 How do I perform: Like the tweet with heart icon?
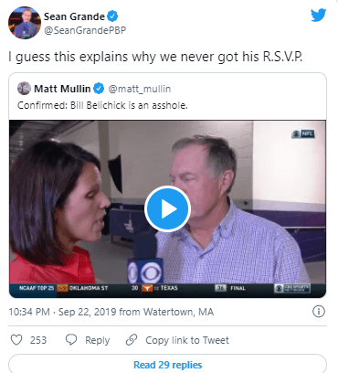tap(16, 340)
